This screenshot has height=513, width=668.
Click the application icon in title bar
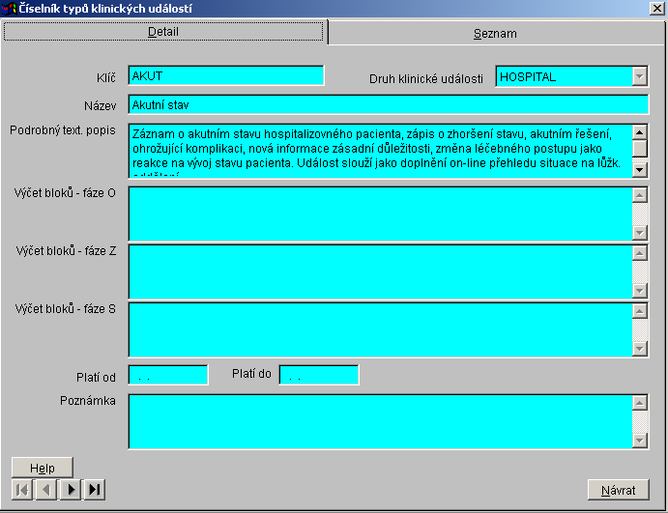[10, 8]
